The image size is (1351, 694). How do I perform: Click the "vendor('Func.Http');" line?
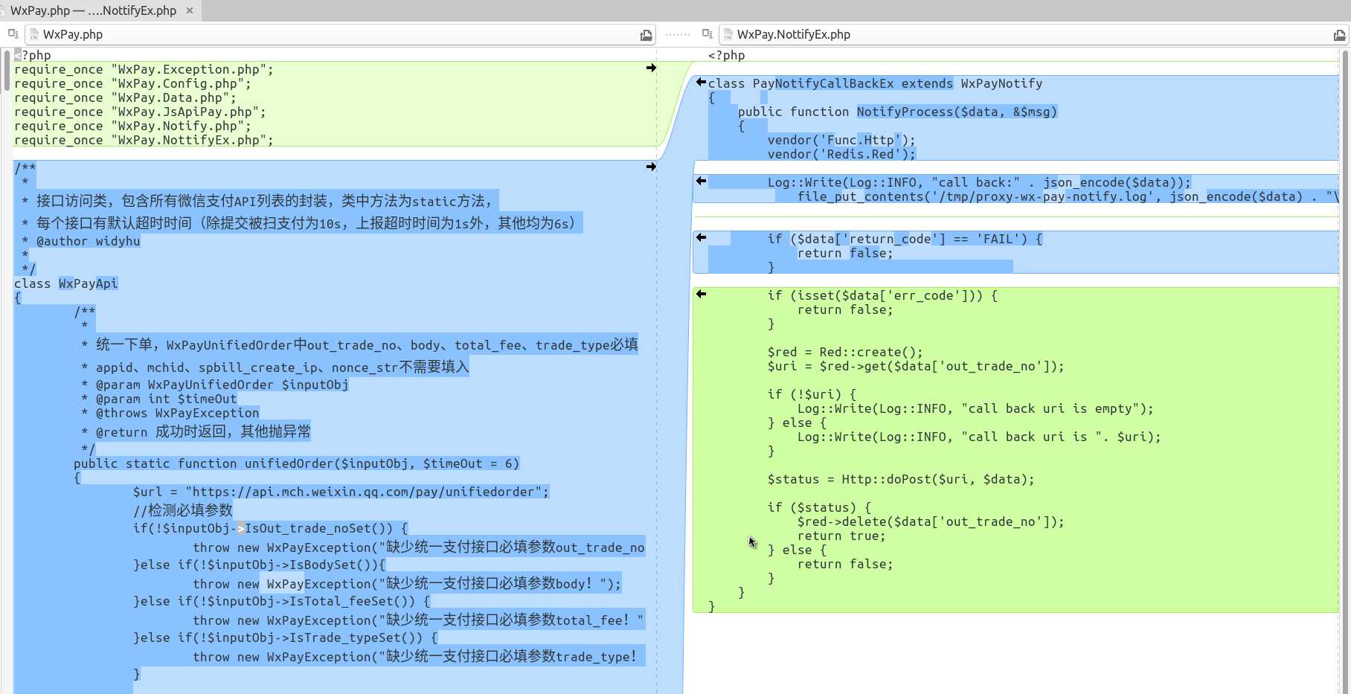pos(842,140)
